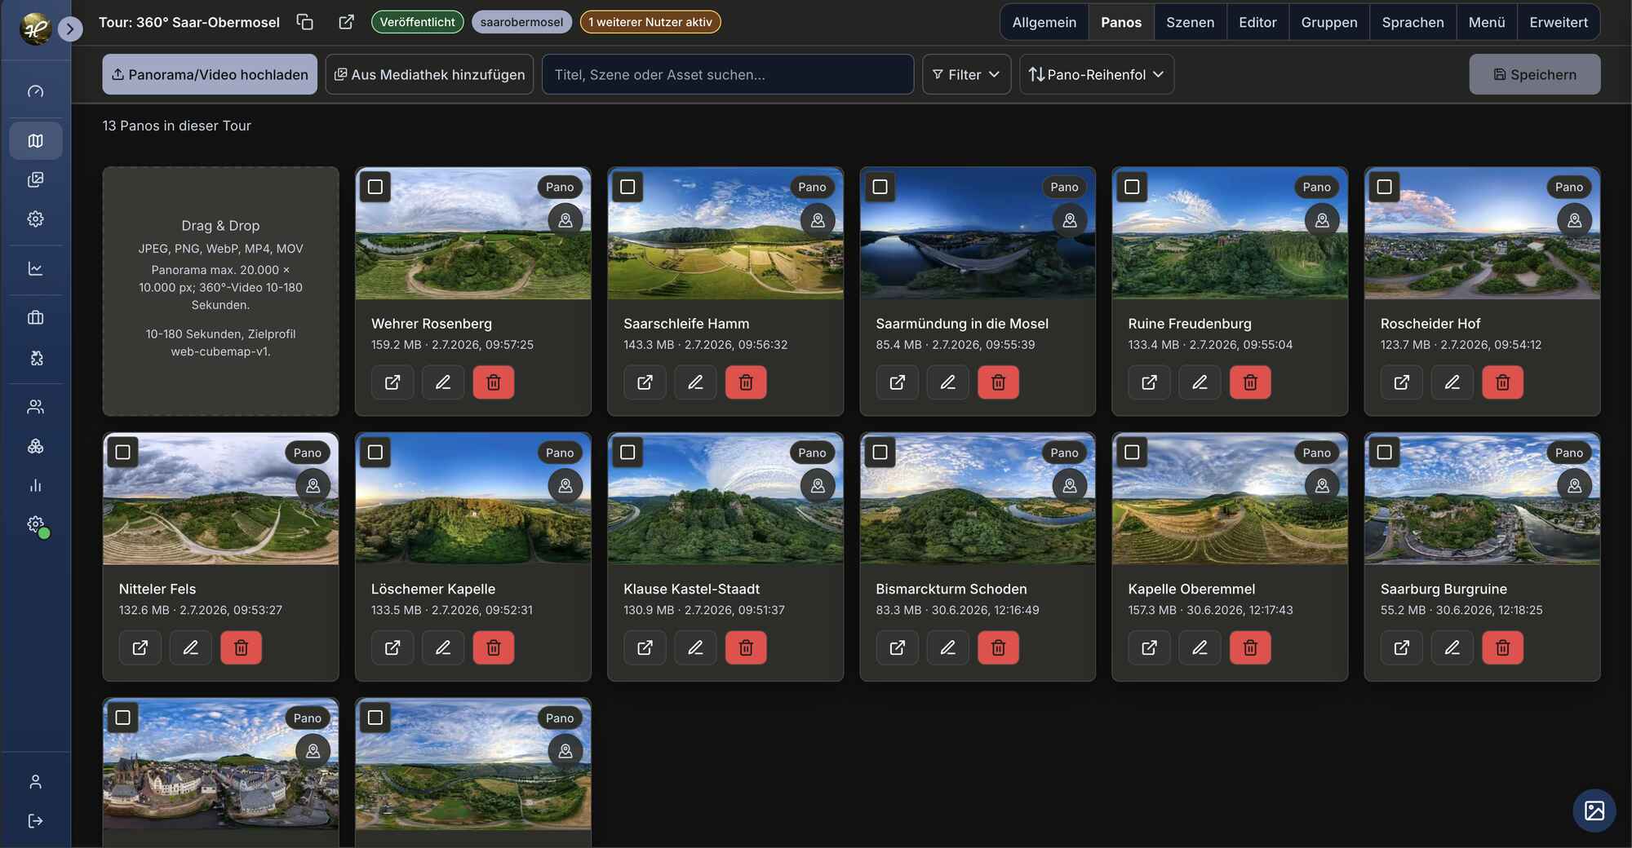Go to the Sprachen tab
The image size is (1632, 848).
(1413, 22)
